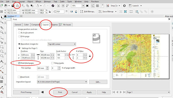Click the New document icon in toolbar
Image resolution: width=173 pixels, height=98 pixels.
pos(2,6)
